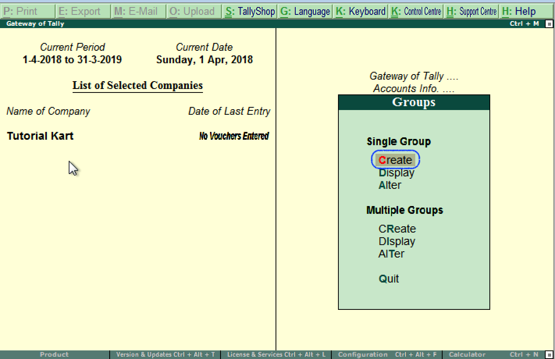Select AlTer under Multiple Groups

point(391,254)
